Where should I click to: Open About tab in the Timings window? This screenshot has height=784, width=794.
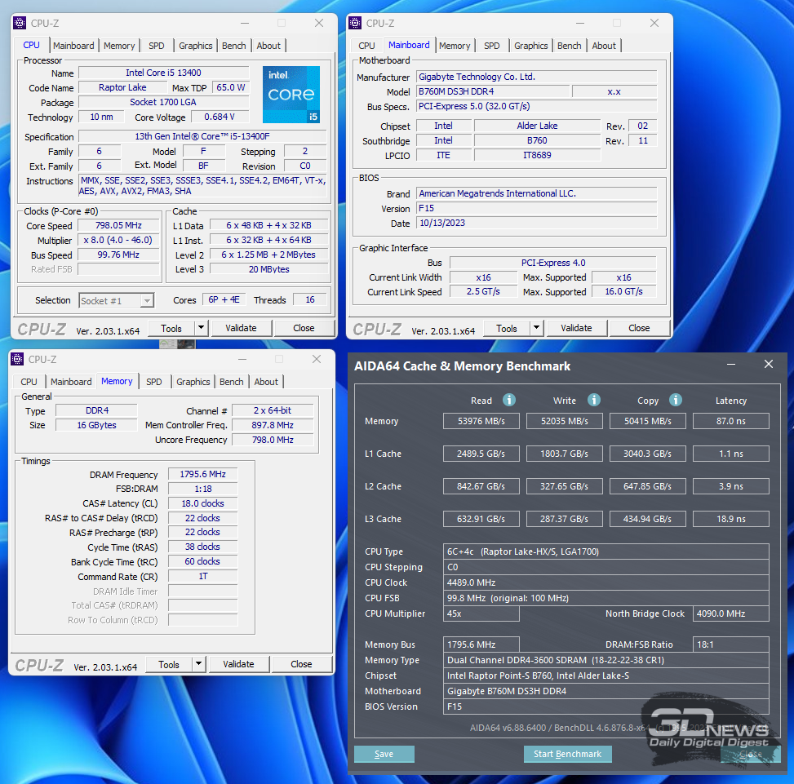(x=266, y=382)
